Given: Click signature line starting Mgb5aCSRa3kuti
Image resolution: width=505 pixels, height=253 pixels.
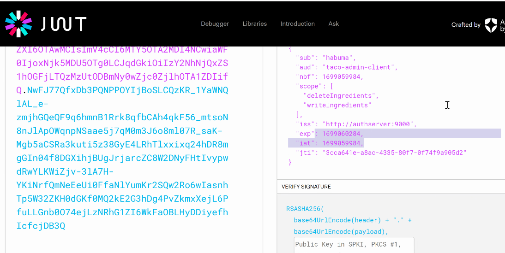Looking at the screenshot, I should click(x=122, y=144).
